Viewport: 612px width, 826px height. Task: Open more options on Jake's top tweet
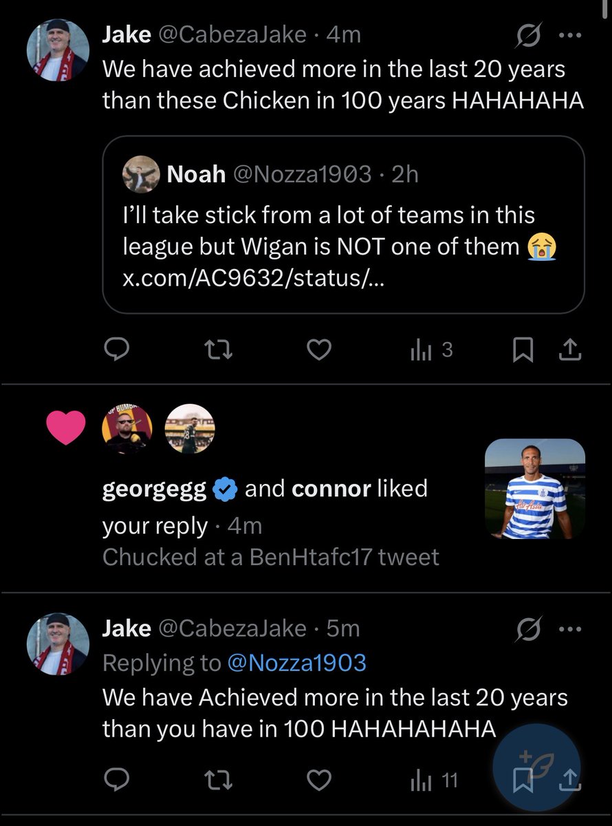pyautogui.click(x=570, y=36)
